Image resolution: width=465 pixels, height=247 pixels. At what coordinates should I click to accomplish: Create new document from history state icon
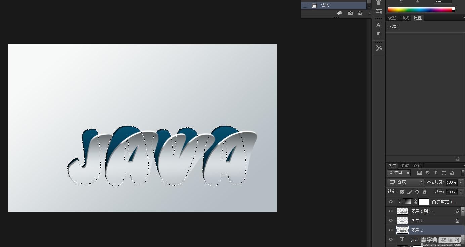coord(340,13)
